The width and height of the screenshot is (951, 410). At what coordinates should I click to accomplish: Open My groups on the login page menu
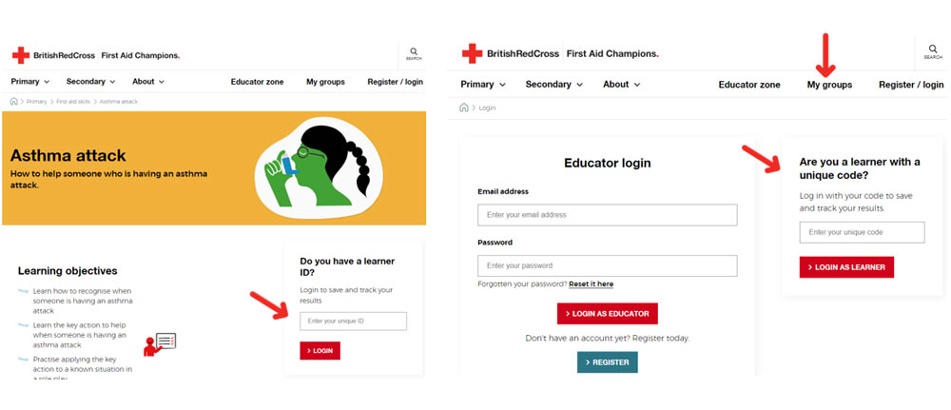click(829, 85)
